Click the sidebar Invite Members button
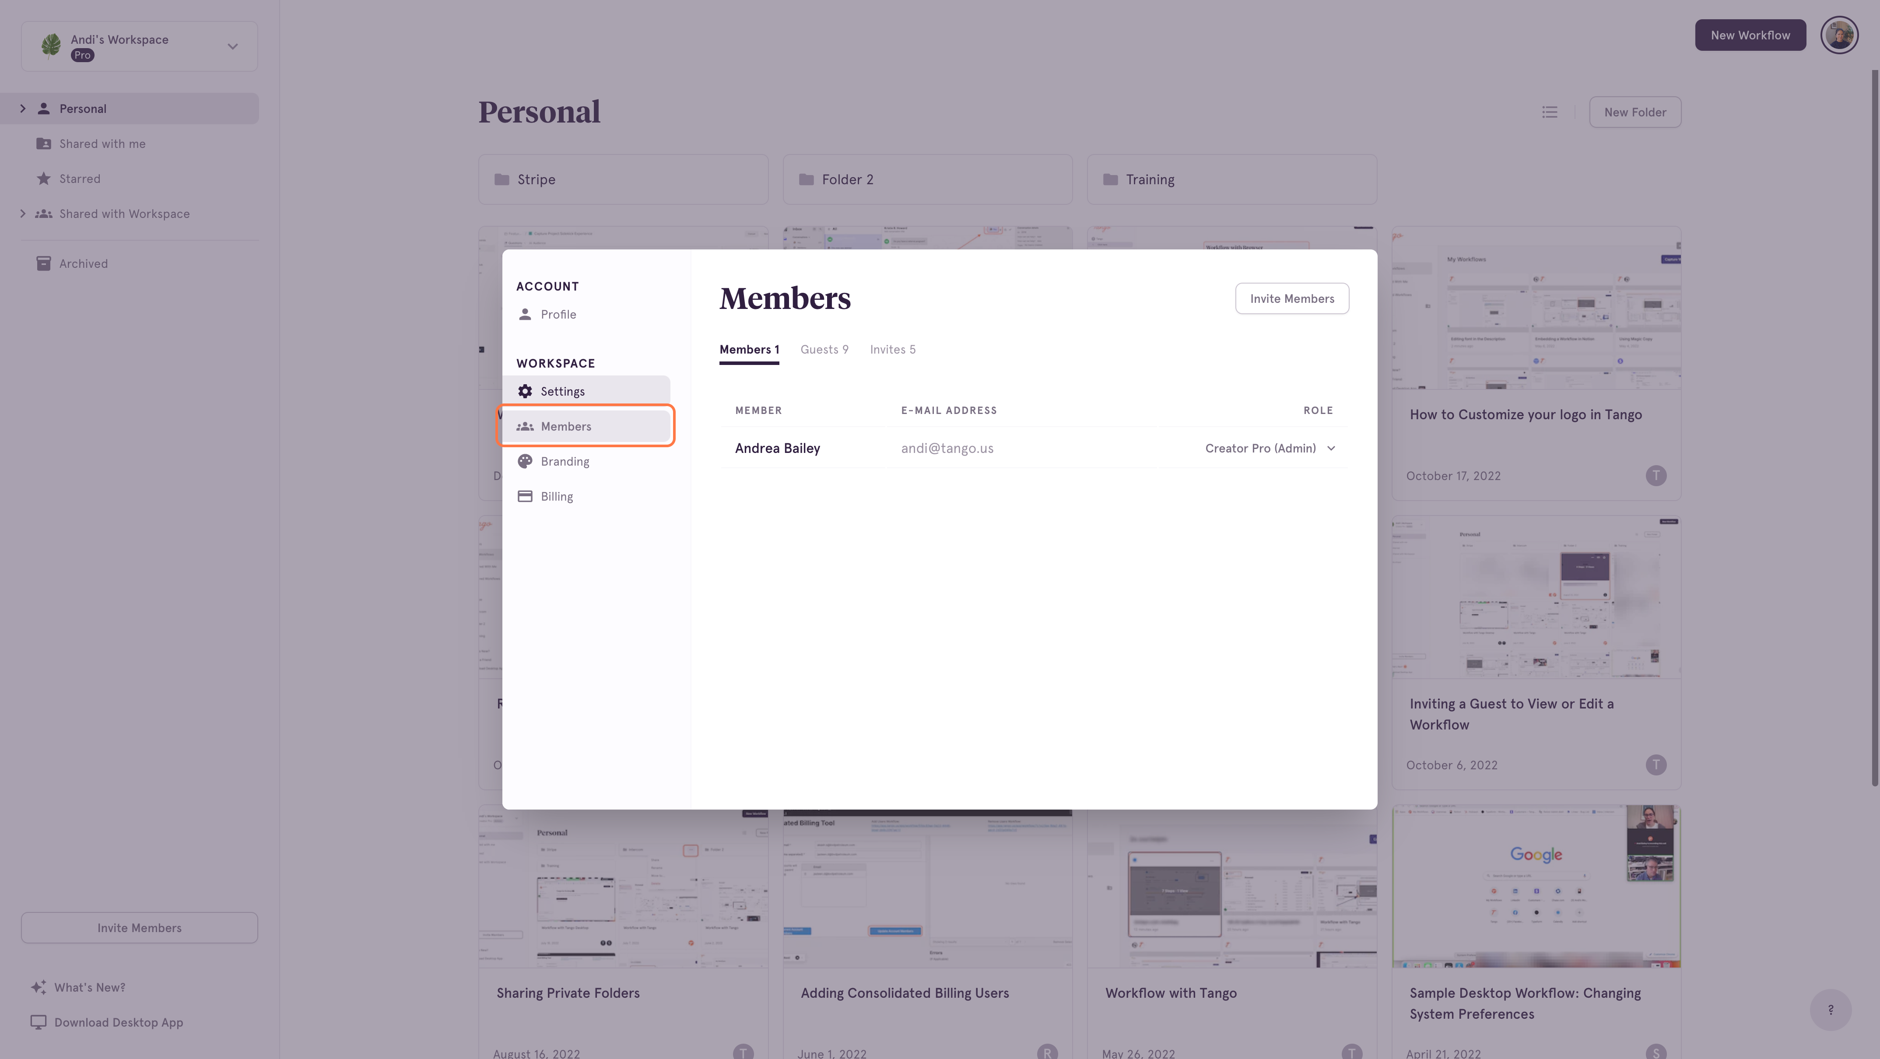 (x=140, y=928)
